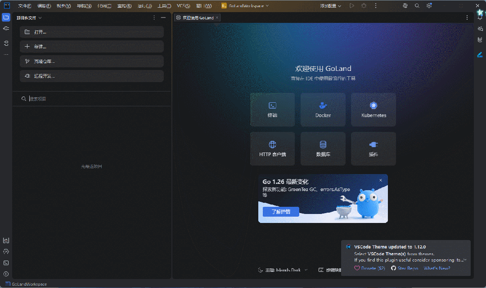Click the Debug bug icon
Screen dimensions: 486x288
tap(364, 5)
